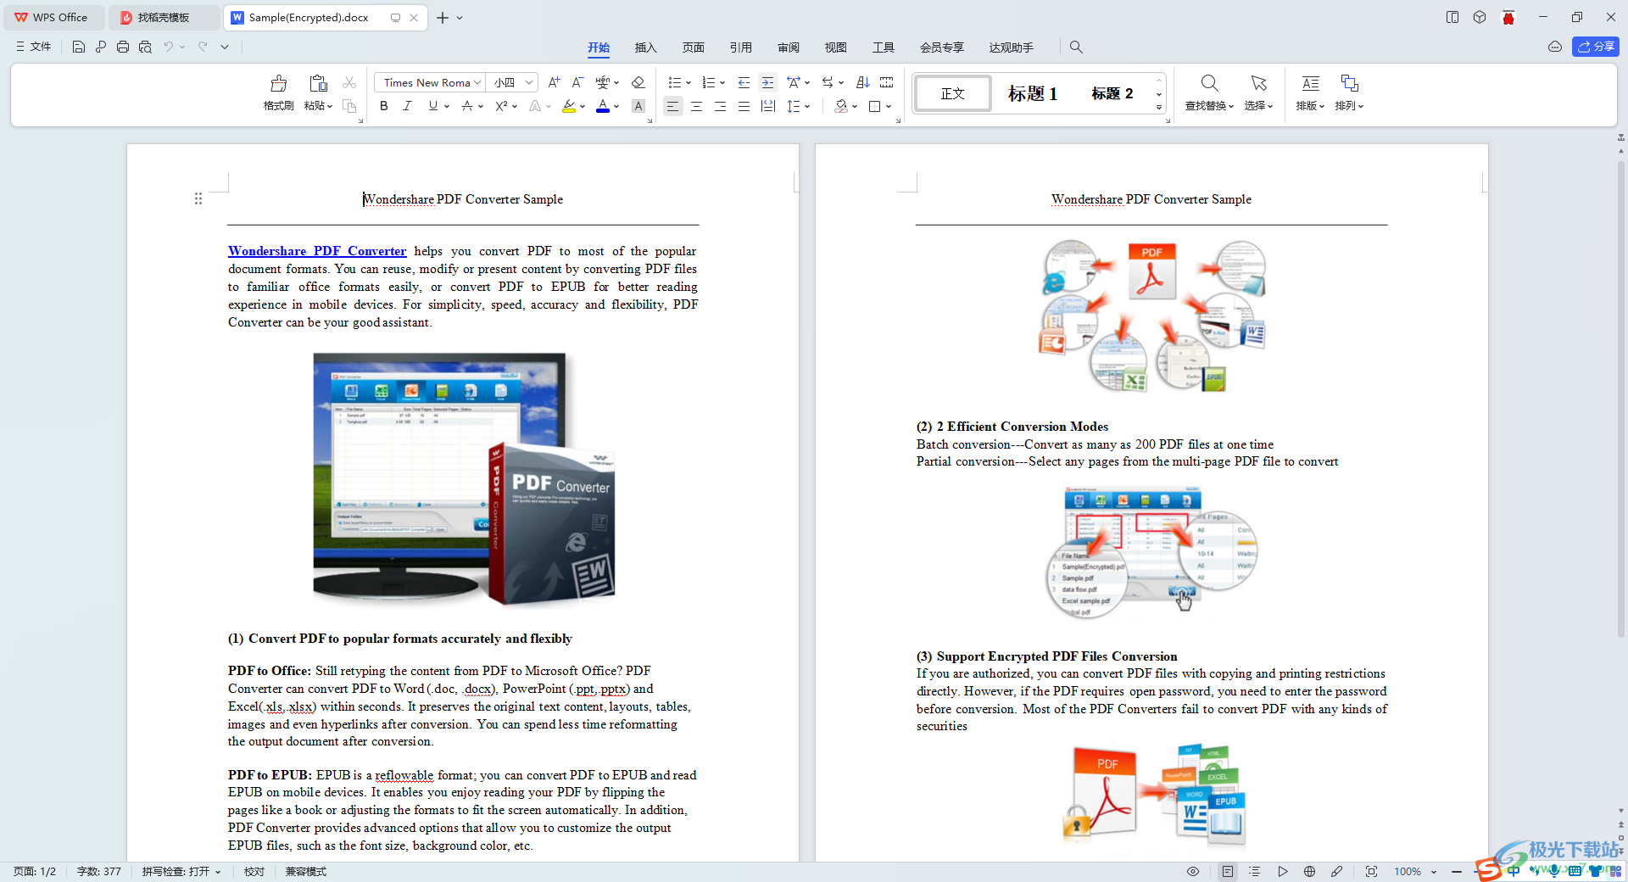1628x882 pixels.
Task: Click the Redo arrow
Action: click(x=203, y=47)
